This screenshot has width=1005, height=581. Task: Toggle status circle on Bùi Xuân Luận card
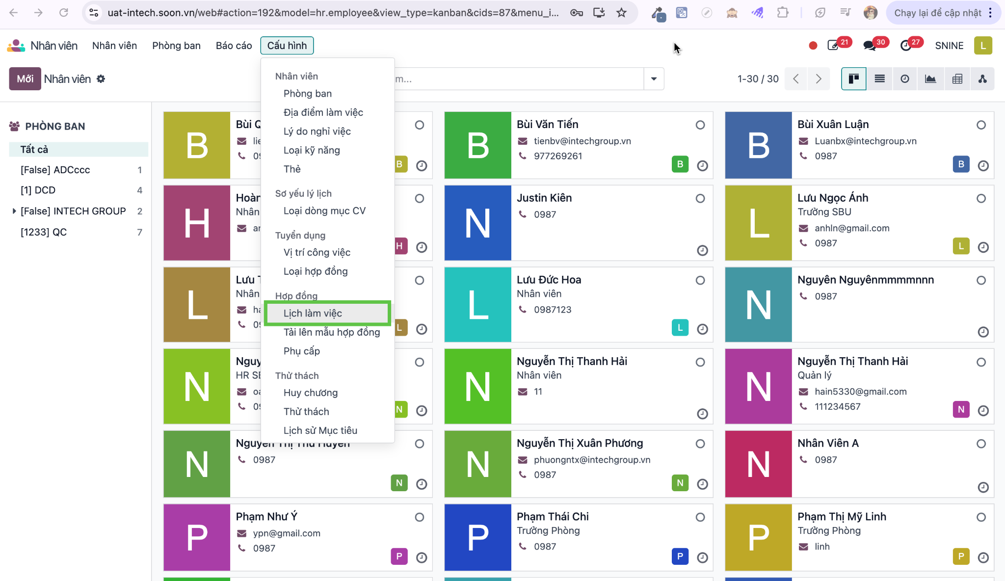[981, 125]
